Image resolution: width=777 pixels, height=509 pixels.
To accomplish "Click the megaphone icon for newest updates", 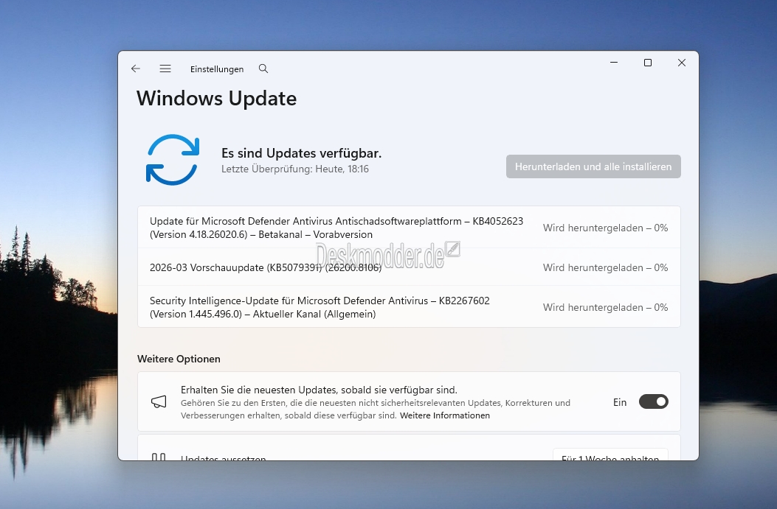I will [x=159, y=401].
